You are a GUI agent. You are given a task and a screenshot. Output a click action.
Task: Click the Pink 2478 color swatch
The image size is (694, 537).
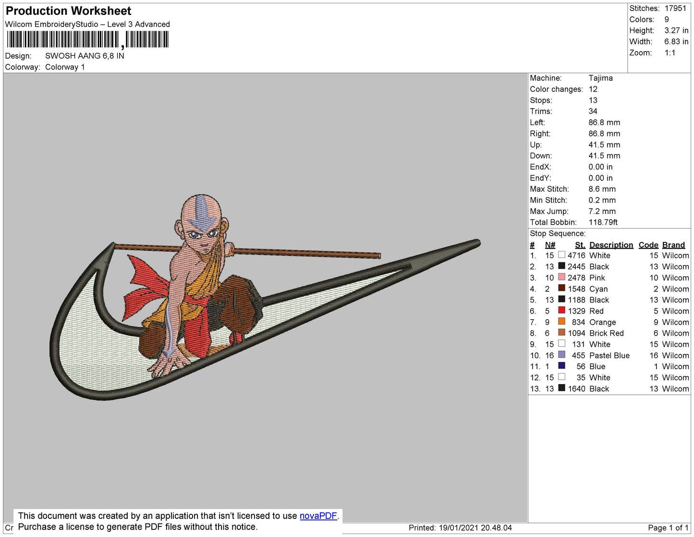(561, 277)
